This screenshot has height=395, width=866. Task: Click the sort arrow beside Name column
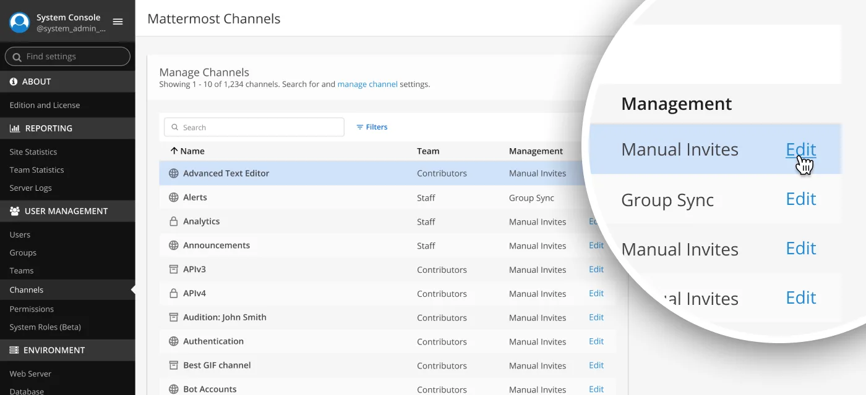174,151
